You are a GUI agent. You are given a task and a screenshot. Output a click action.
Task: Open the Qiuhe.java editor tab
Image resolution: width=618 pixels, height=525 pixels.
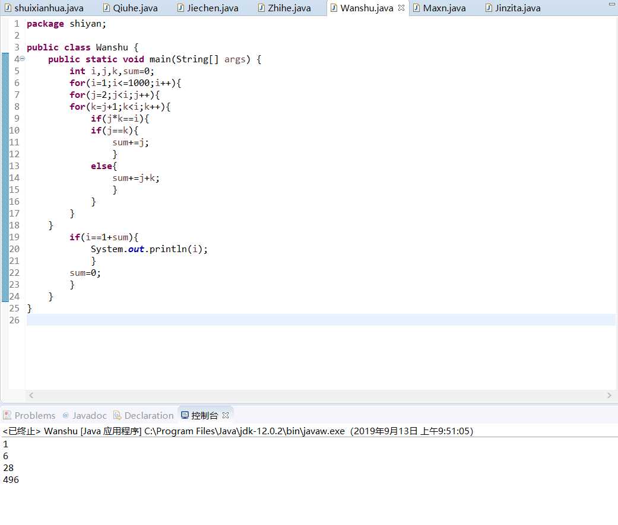[131, 8]
